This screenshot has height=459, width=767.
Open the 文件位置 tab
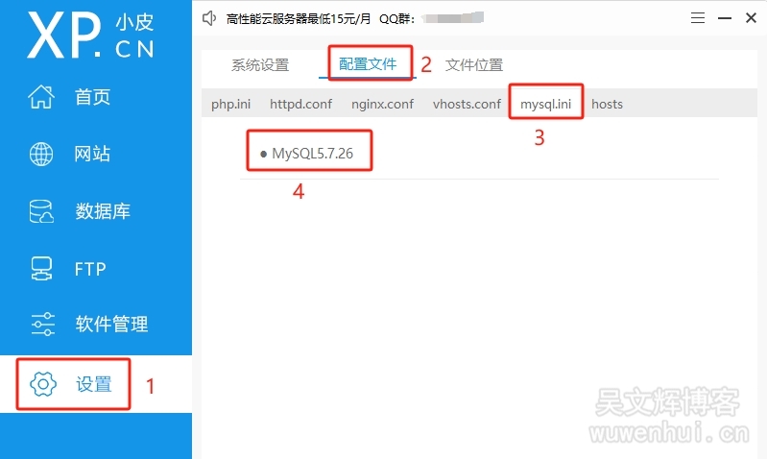(x=474, y=65)
